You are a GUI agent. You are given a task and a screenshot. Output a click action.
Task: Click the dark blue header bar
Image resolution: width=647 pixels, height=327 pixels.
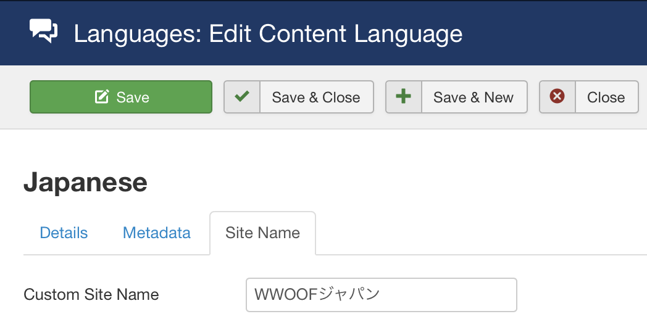click(553, 33)
